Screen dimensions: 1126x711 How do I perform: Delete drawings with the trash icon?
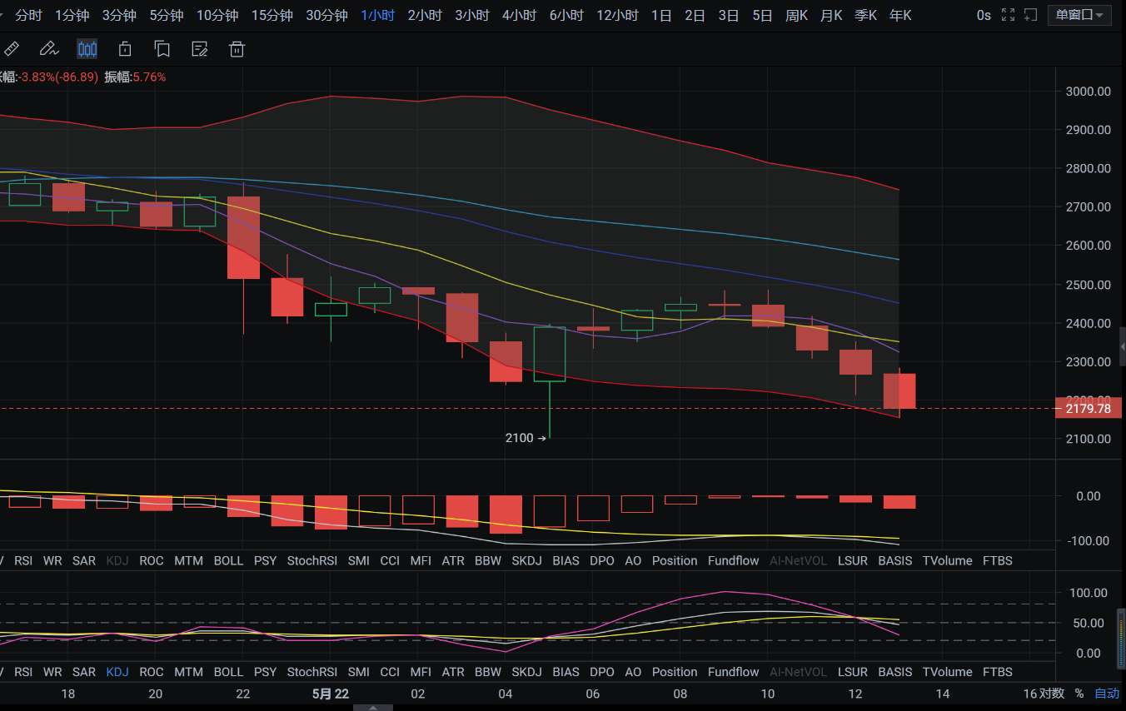click(x=237, y=49)
